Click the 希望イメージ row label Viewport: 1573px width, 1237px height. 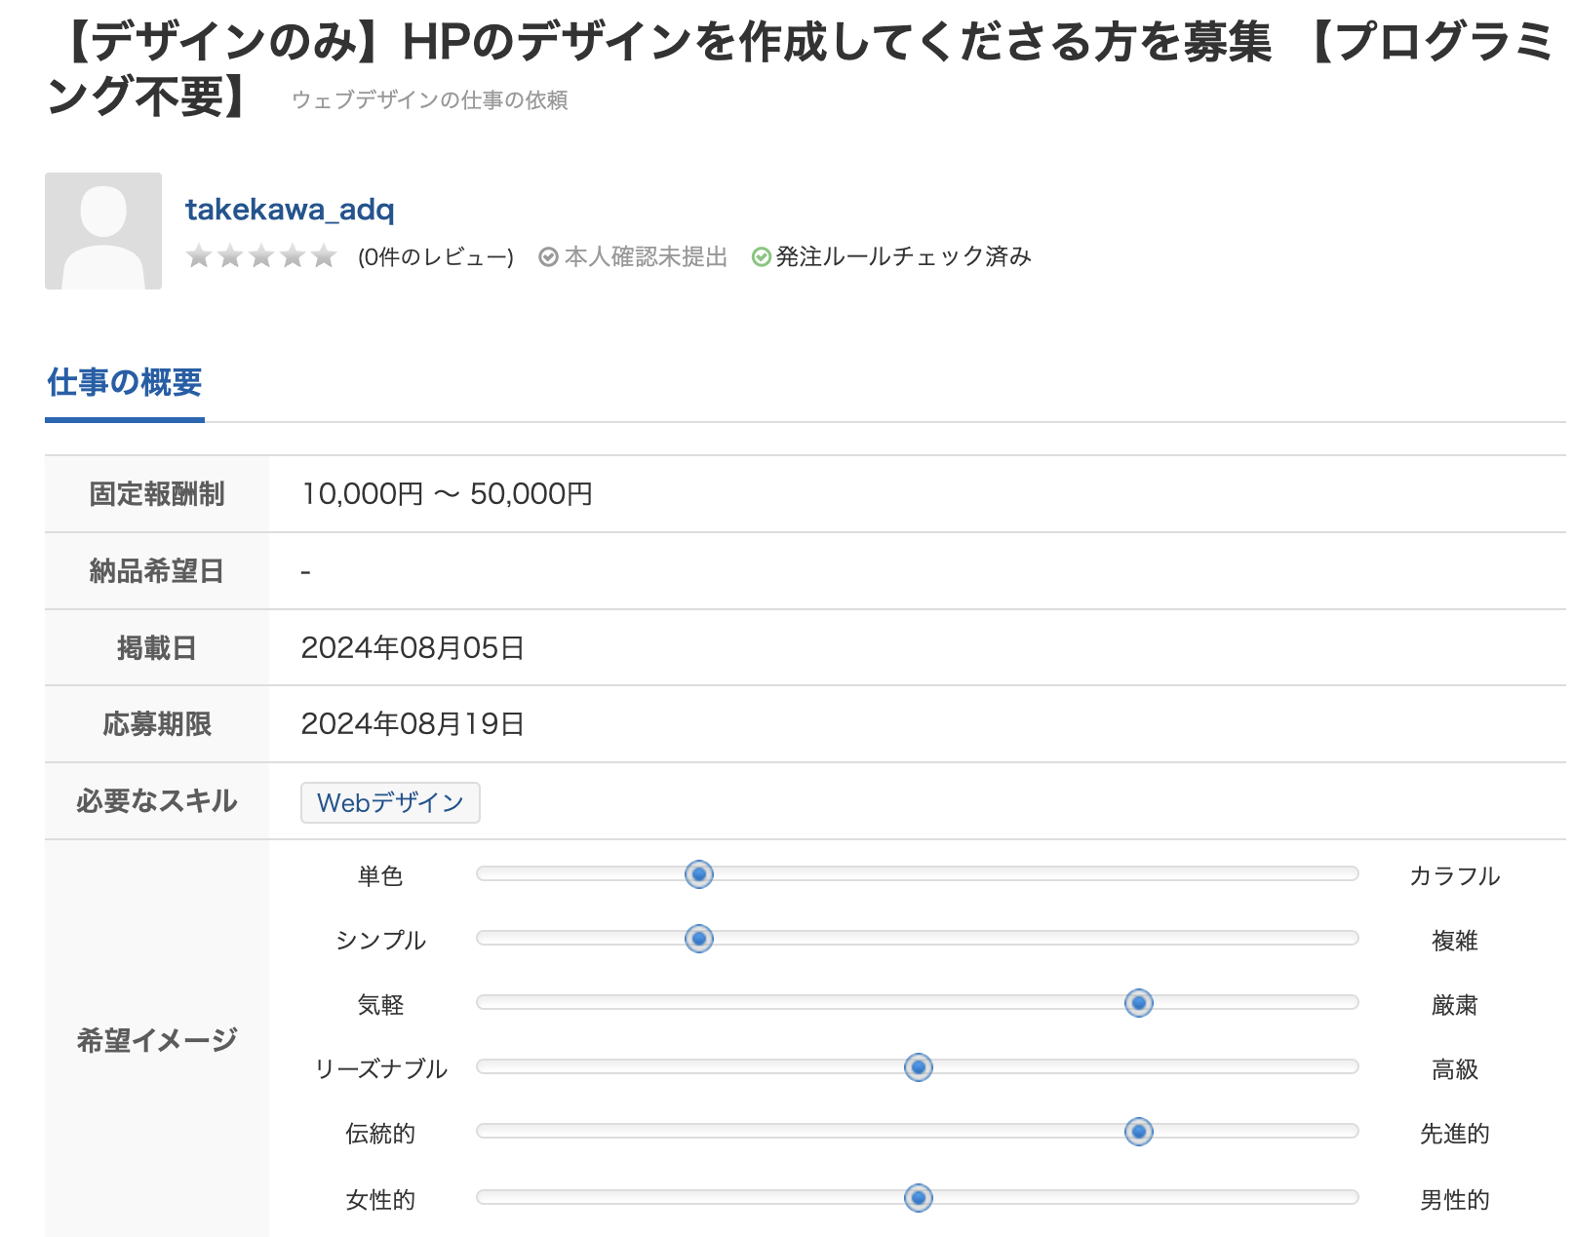coord(157,1040)
